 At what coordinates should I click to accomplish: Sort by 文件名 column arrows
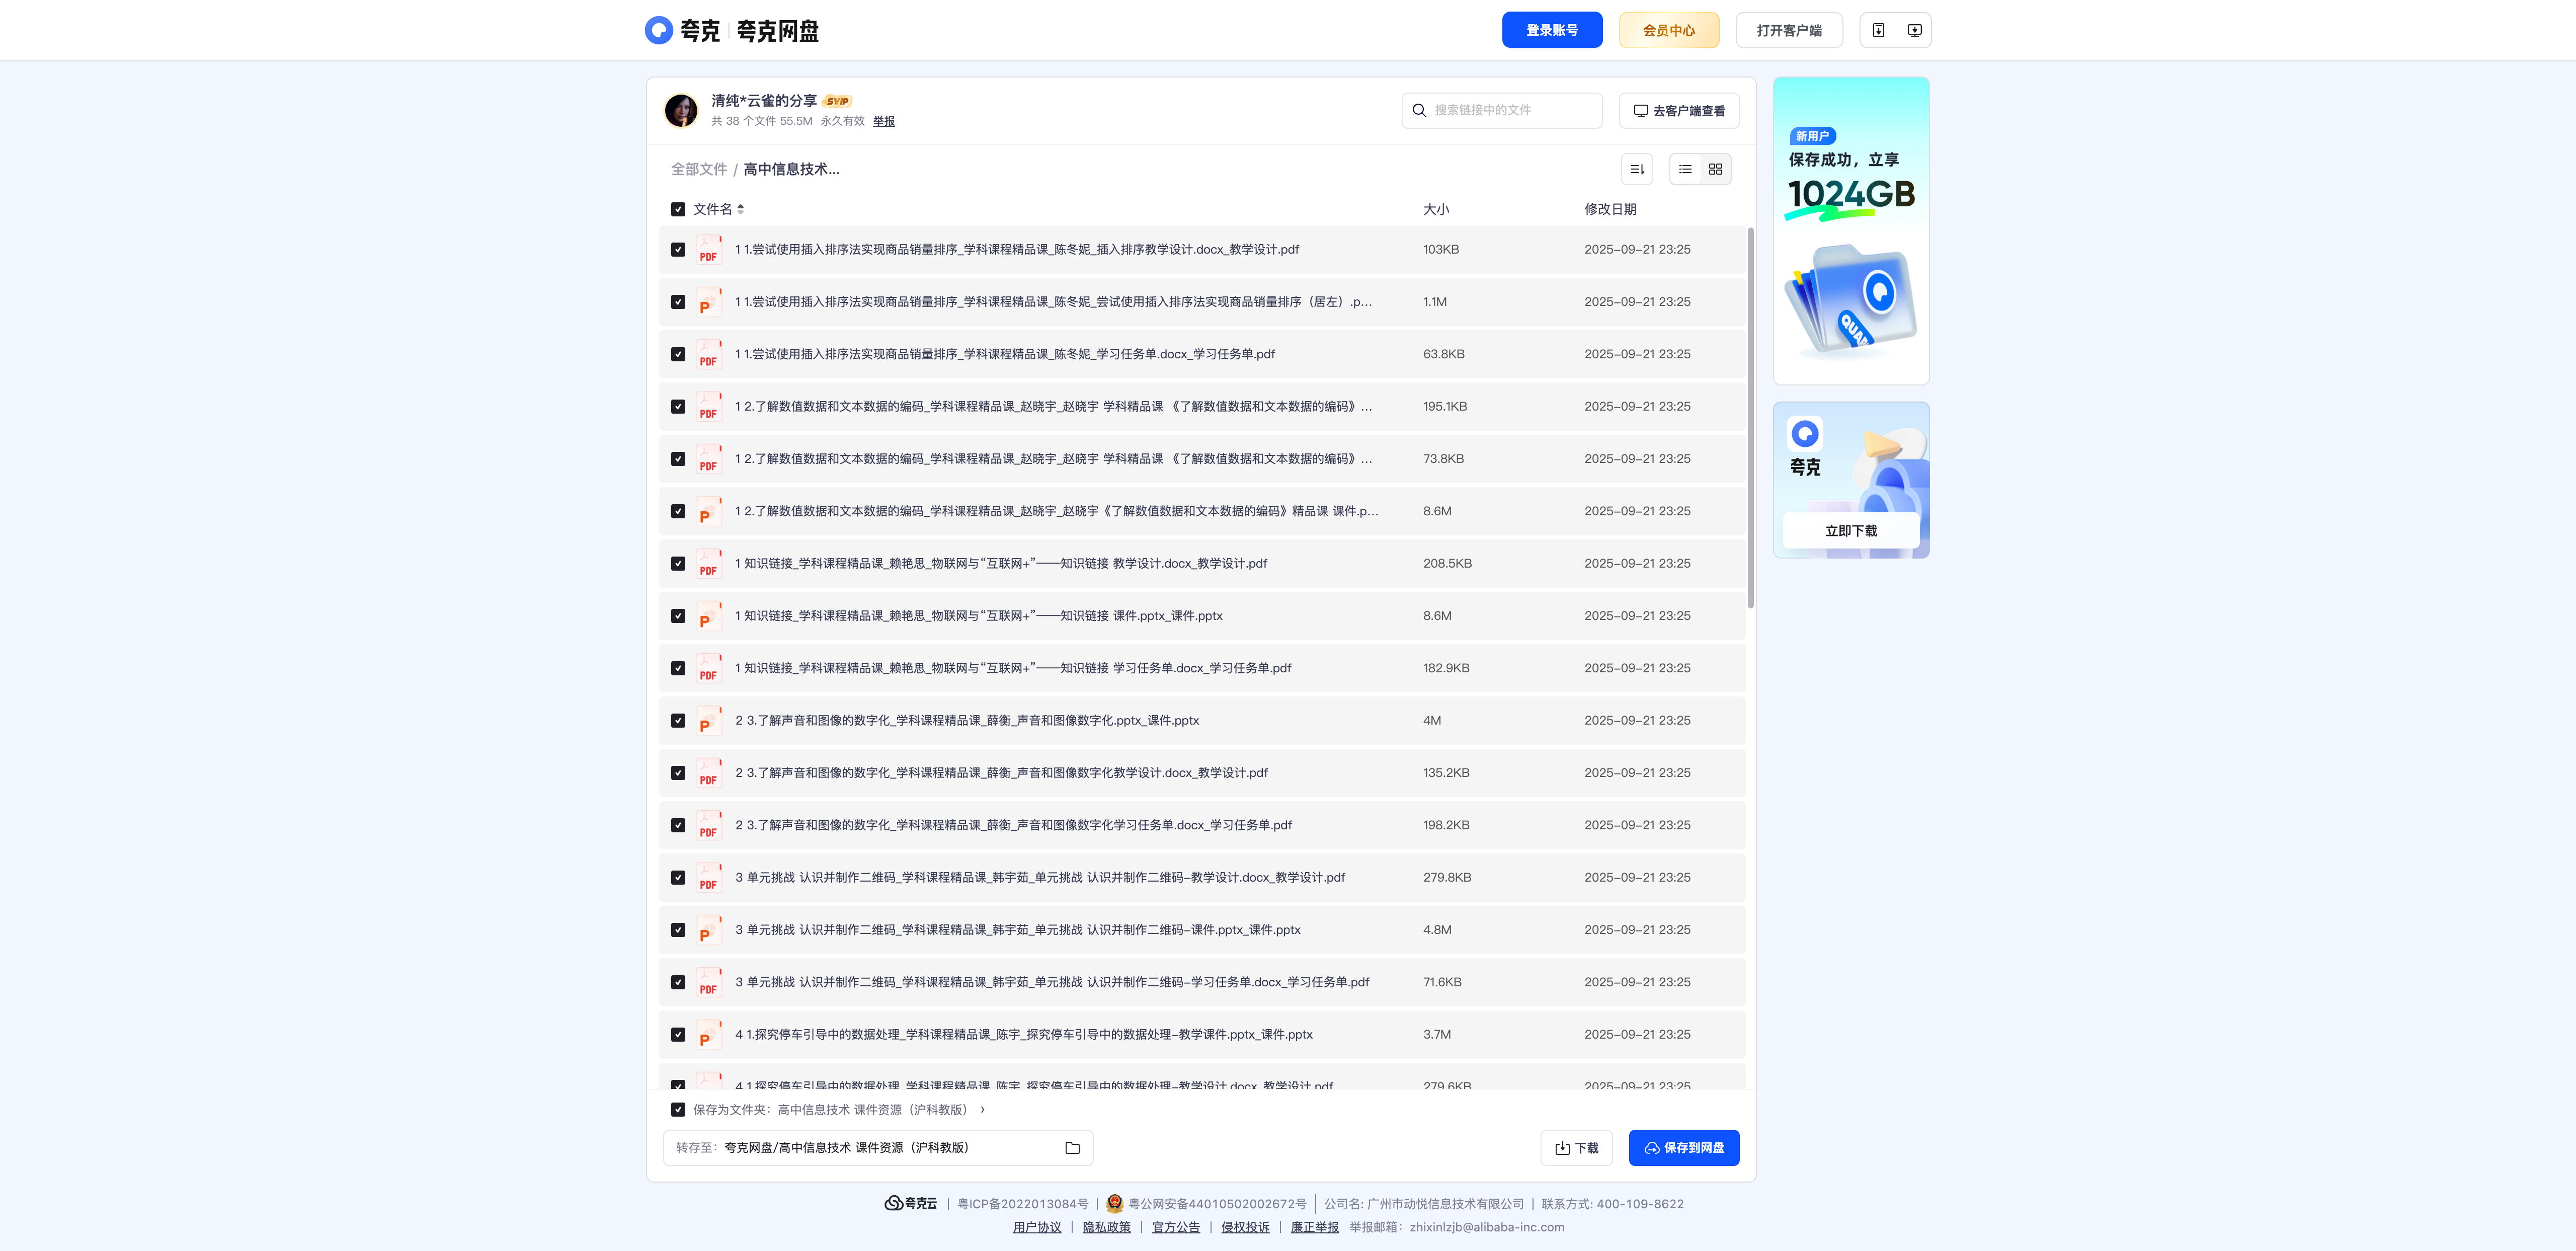pyautogui.click(x=740, y=209)
